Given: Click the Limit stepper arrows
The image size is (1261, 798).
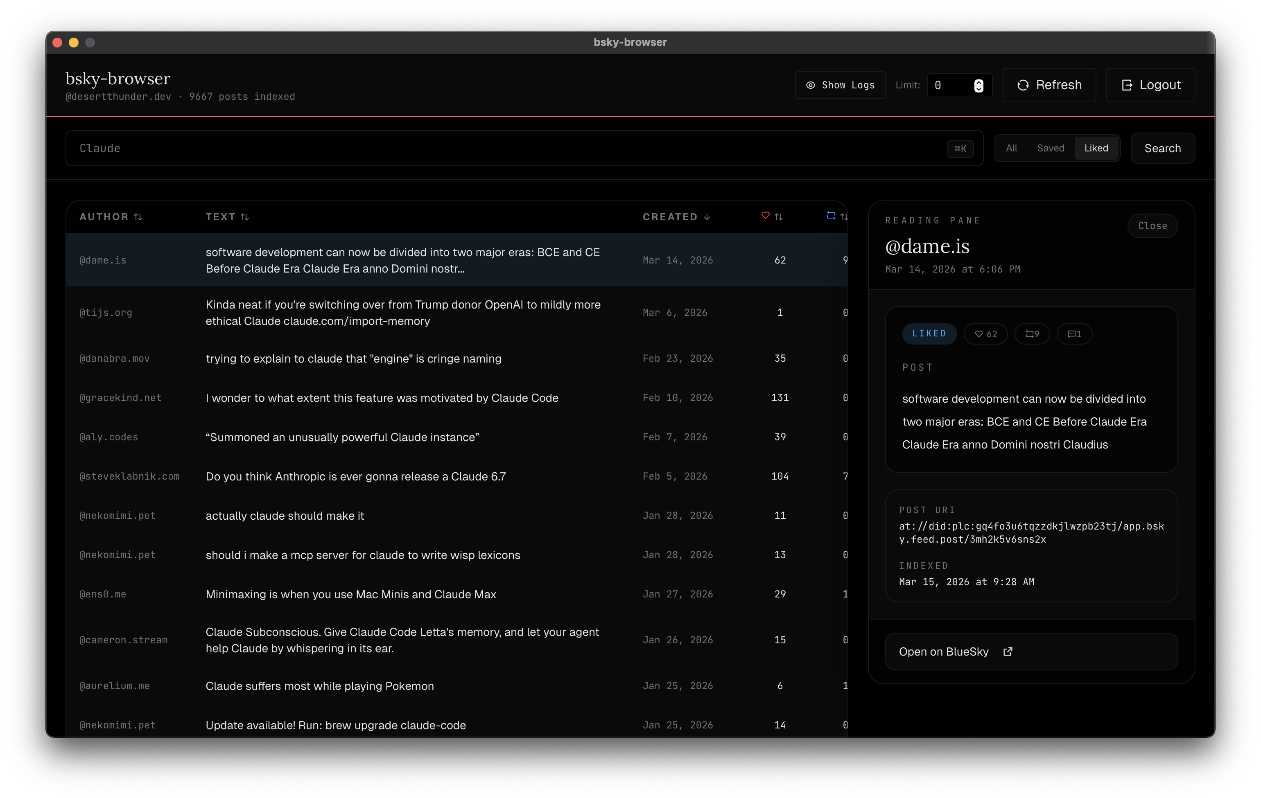Looking at the screenshot, I should 978,85.
